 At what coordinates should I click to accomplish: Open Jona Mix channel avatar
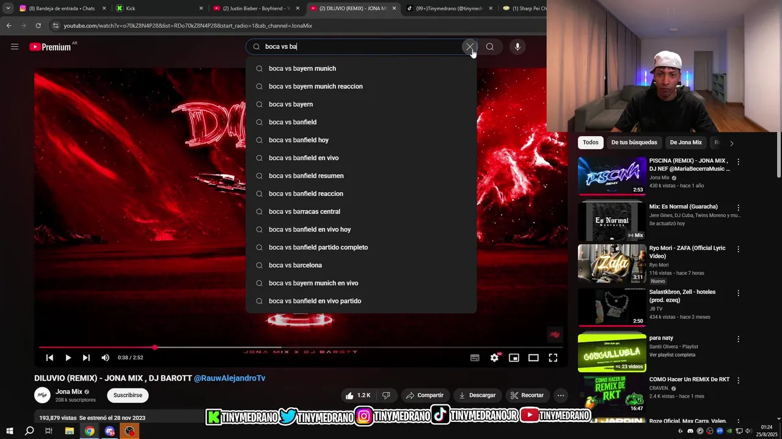[x=42, y=395]
